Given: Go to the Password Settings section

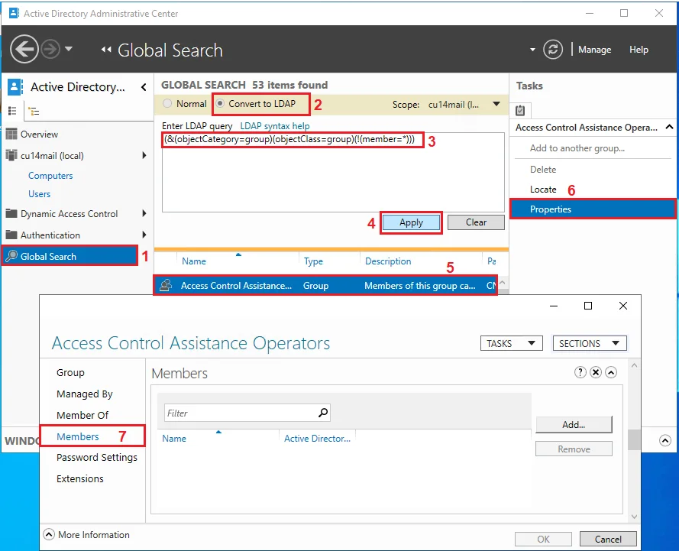Looking at the screenshot, I should point(96,458).
